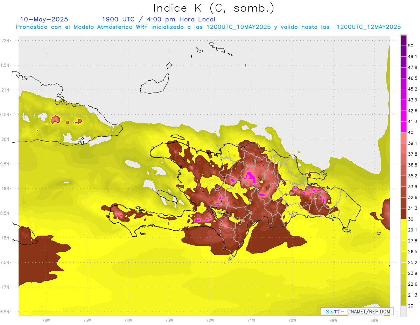The image size is (420, 325).
Task: Click the "20" color scale value
Action: coord(411,306)
